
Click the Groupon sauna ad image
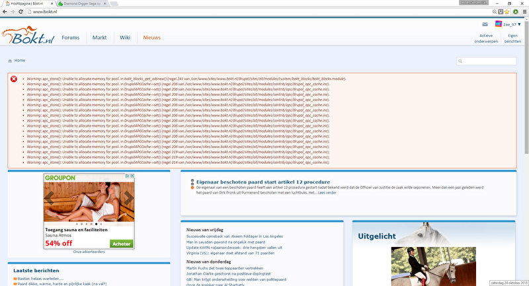(x=89, y=201)
